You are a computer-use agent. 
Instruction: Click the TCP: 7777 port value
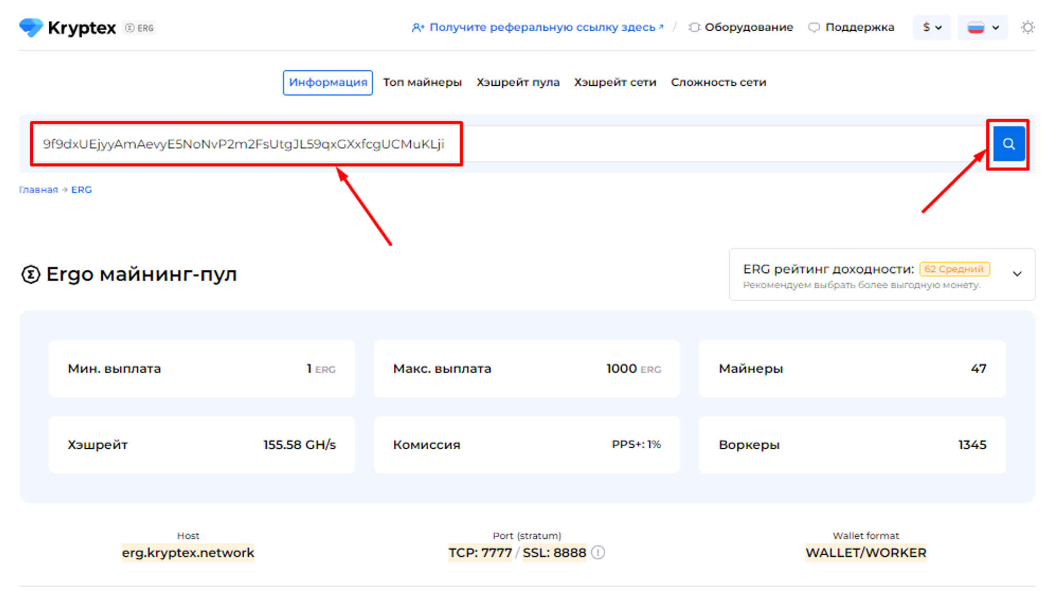tap(480, 553)
